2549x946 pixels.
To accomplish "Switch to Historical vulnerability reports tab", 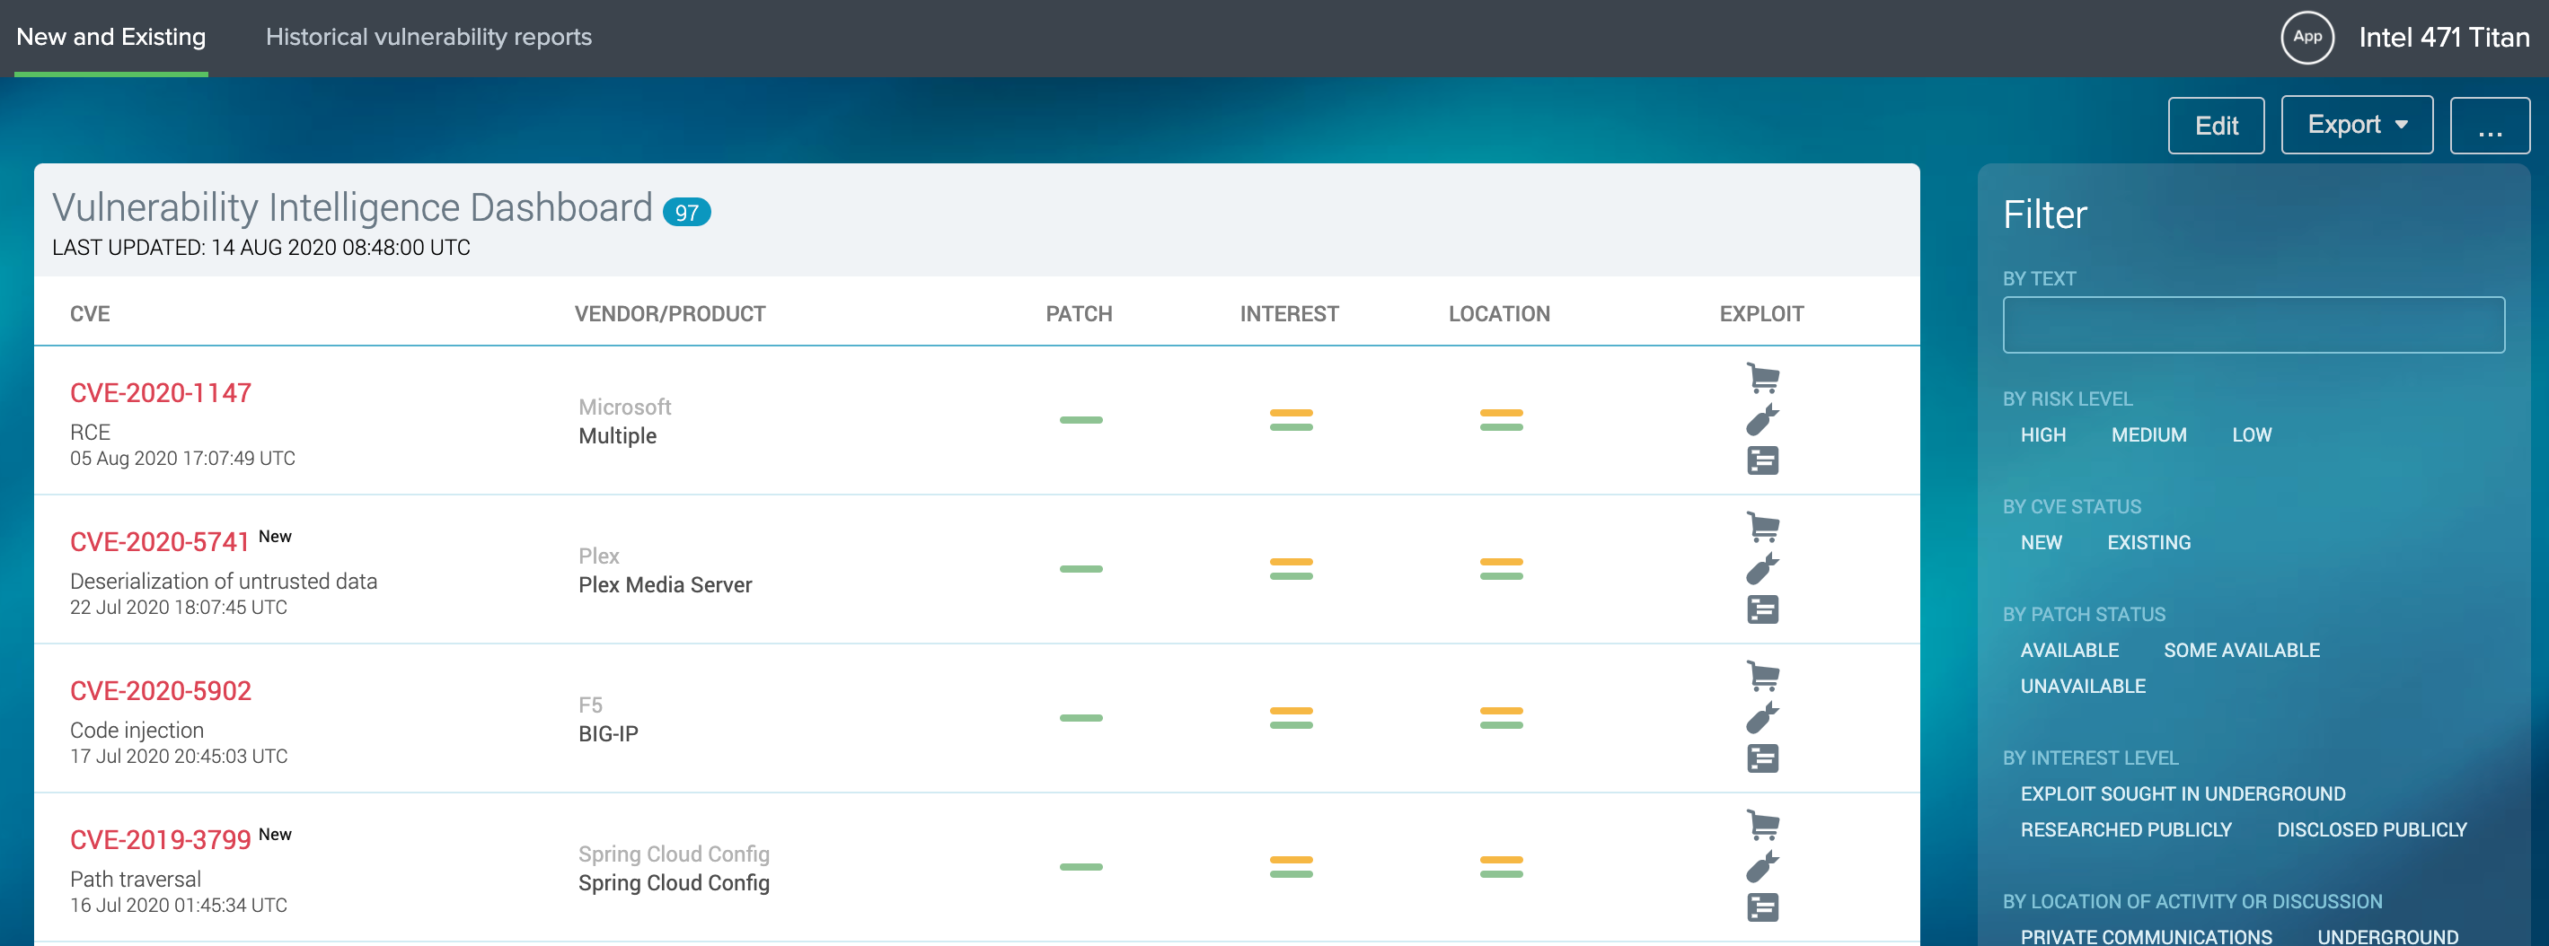I will pyautogui.click(x=428, y=37).
